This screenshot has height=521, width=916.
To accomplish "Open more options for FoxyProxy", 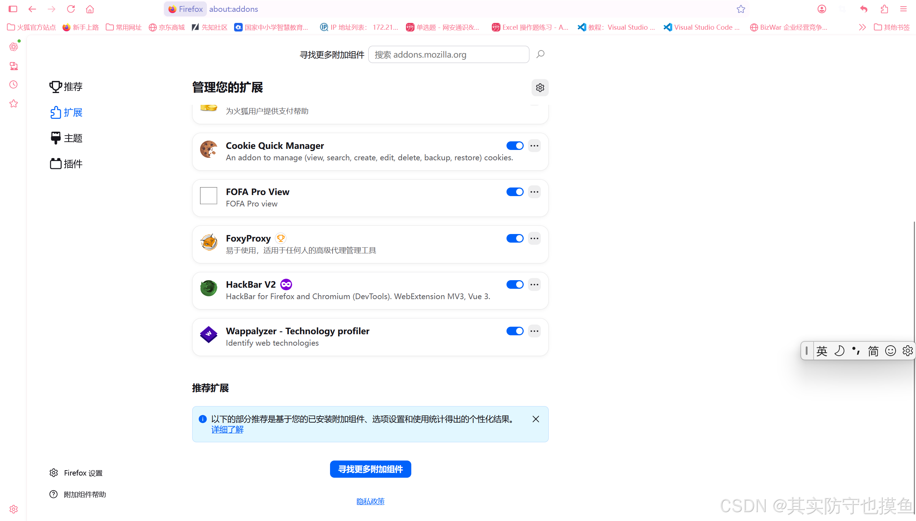I will (x=534, y=238).
